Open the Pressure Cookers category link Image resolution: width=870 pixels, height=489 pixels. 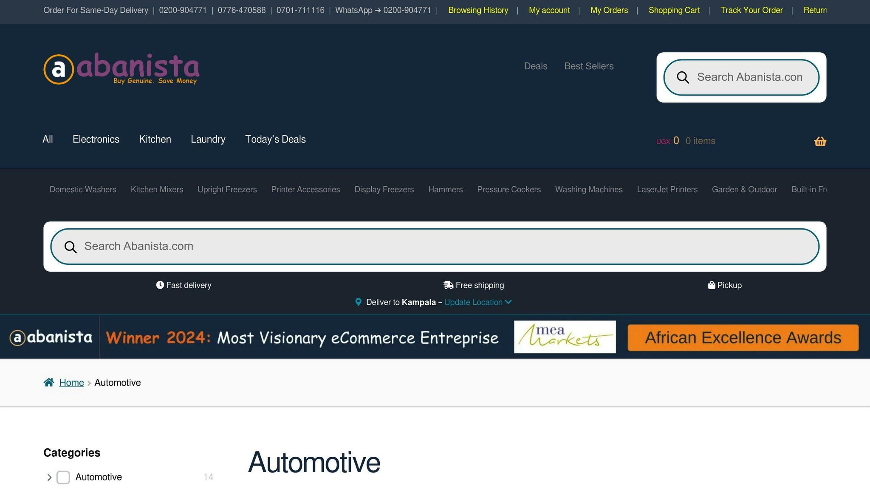509,189
